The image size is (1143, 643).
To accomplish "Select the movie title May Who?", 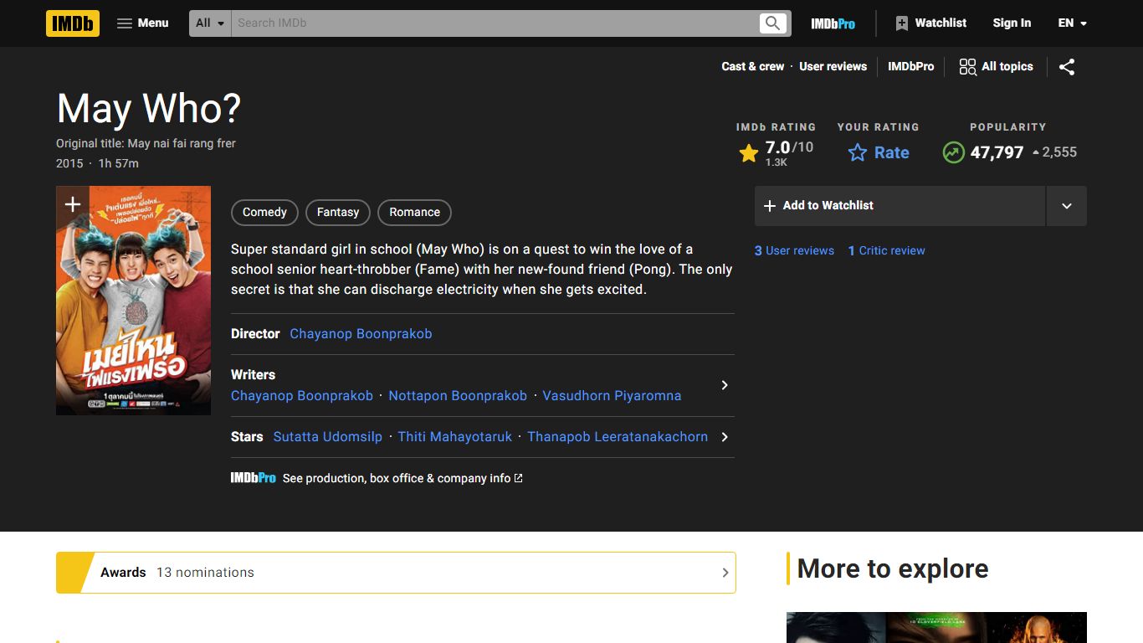I will (x=149, y=108).
